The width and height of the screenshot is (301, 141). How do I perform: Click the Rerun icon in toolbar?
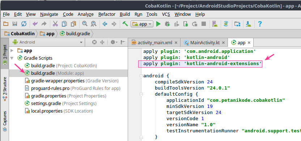pos(195,24)
